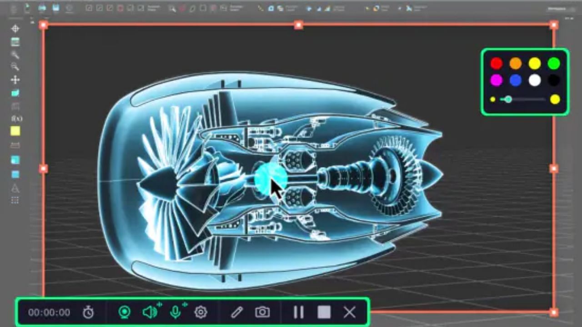
Task: Take a screenshot with the camera icon
Action: pos(262,312)
